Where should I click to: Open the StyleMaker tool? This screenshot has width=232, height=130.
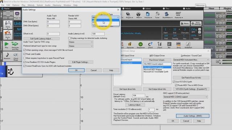(x=167, y=15)
